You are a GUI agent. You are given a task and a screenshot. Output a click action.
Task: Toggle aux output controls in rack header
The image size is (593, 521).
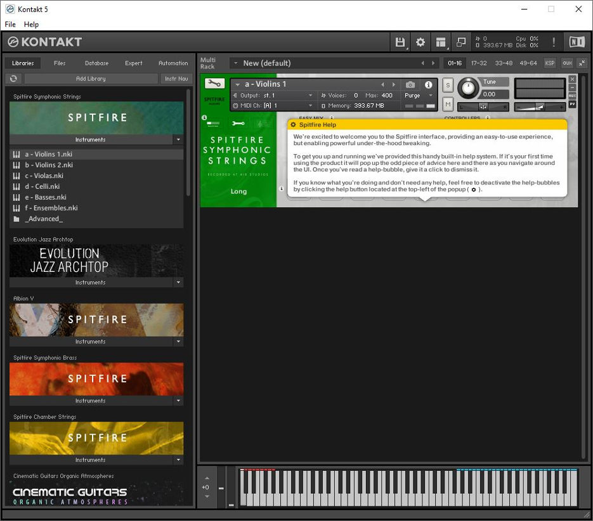click(567, 63)
